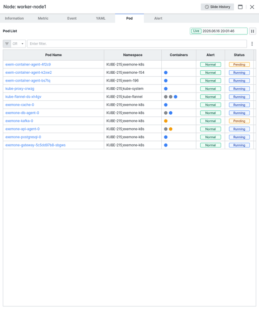Open pod exemone-kafka-0
This screenshot has width=259, height=311.
(19, 121)
